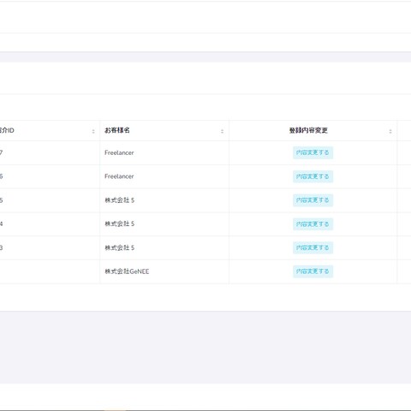Open 内容変更する for the ID 3 row

point(313,247)
